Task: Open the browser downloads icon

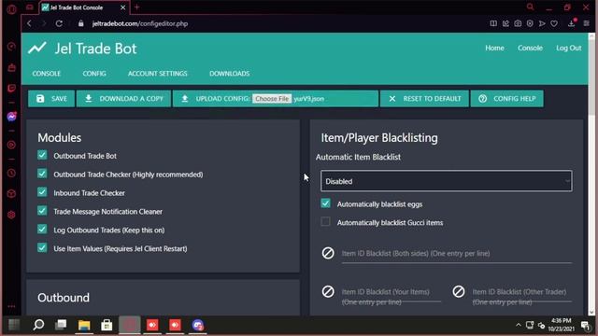Action: [571, 23]
